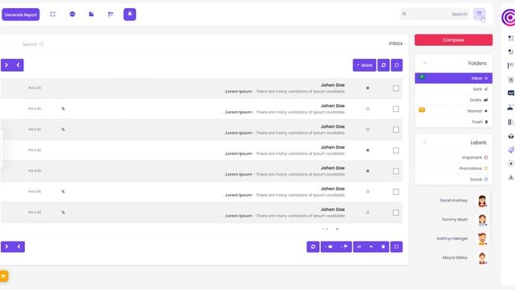The height and width of the screenshot is (290, 515).
Task: Click the flag list icon in the header
Action: pyautogui.click(x=111, y=14)
